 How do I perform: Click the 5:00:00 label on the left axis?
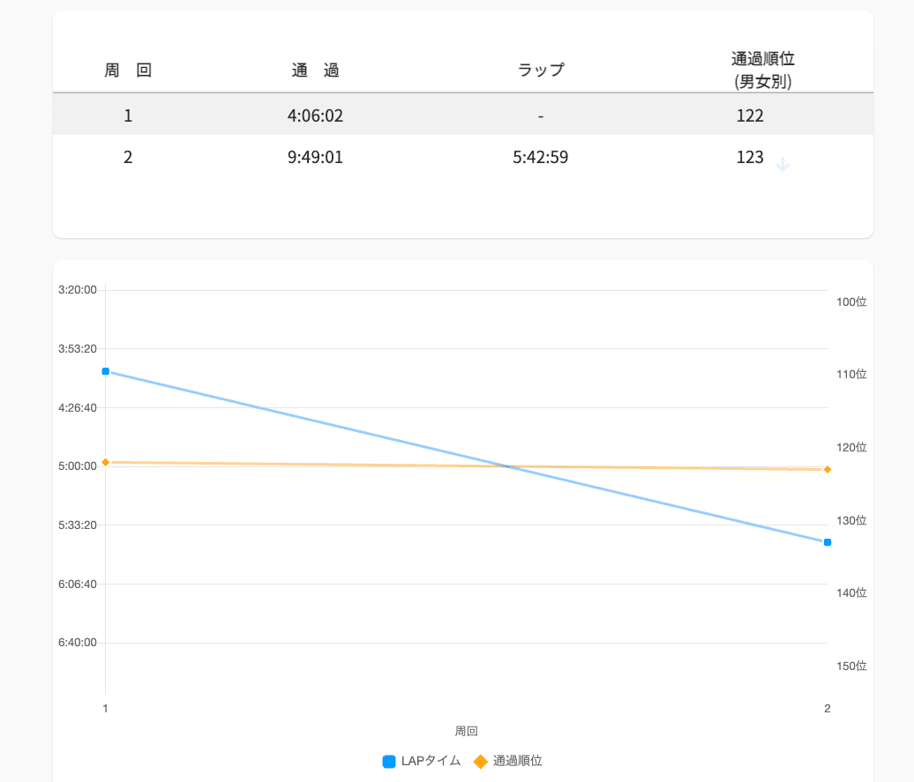(78, 466)
